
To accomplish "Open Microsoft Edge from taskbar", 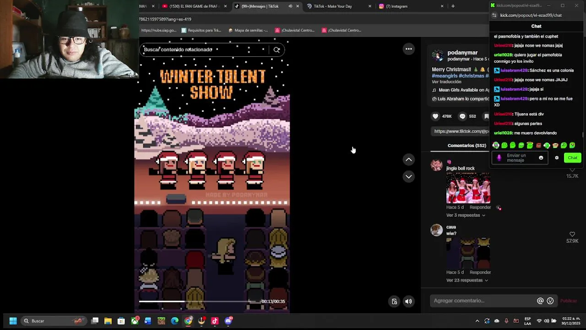I will pyautogui.click(x=174, y=321).
